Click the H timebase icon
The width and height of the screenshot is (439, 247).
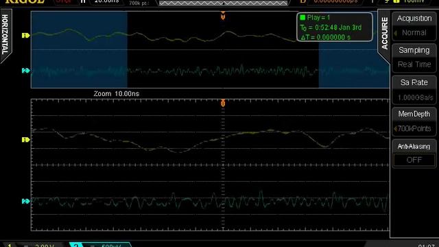tap(83, 1)
